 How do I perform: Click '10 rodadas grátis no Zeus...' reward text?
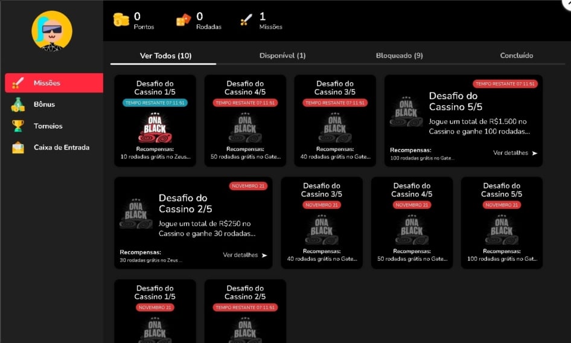coord(156,157)
